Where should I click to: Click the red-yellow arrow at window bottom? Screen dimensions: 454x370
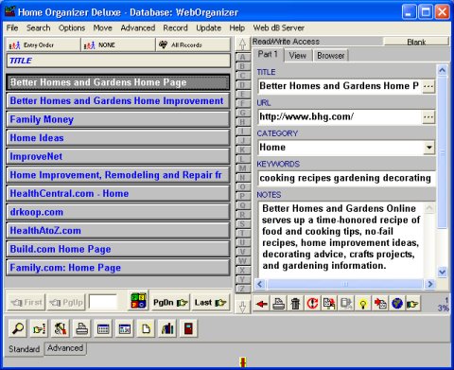[243, 362]
